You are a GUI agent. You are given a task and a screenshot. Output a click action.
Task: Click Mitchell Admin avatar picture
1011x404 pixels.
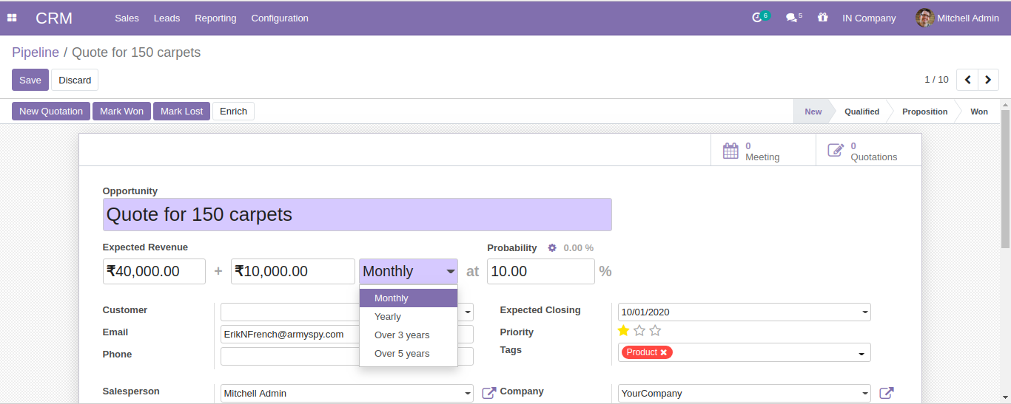[924, 18]
